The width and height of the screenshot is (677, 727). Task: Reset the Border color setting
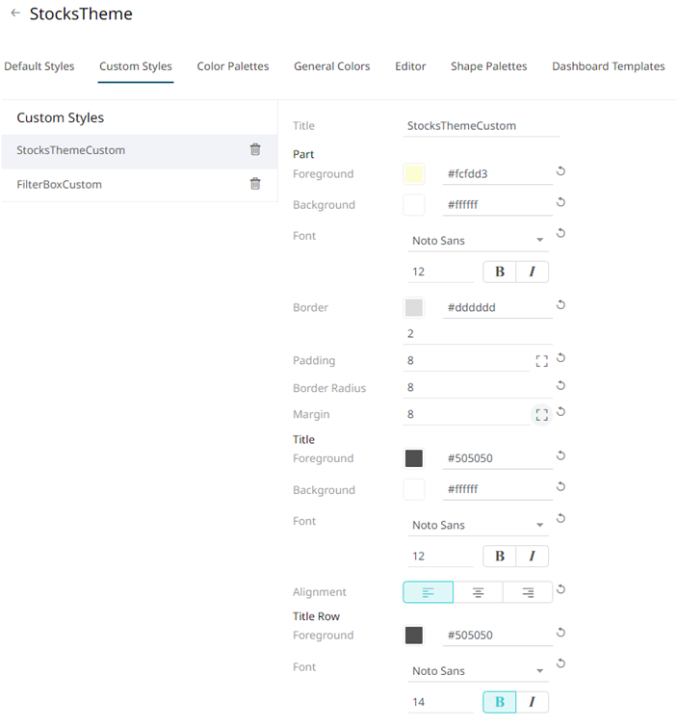point(560,304)
